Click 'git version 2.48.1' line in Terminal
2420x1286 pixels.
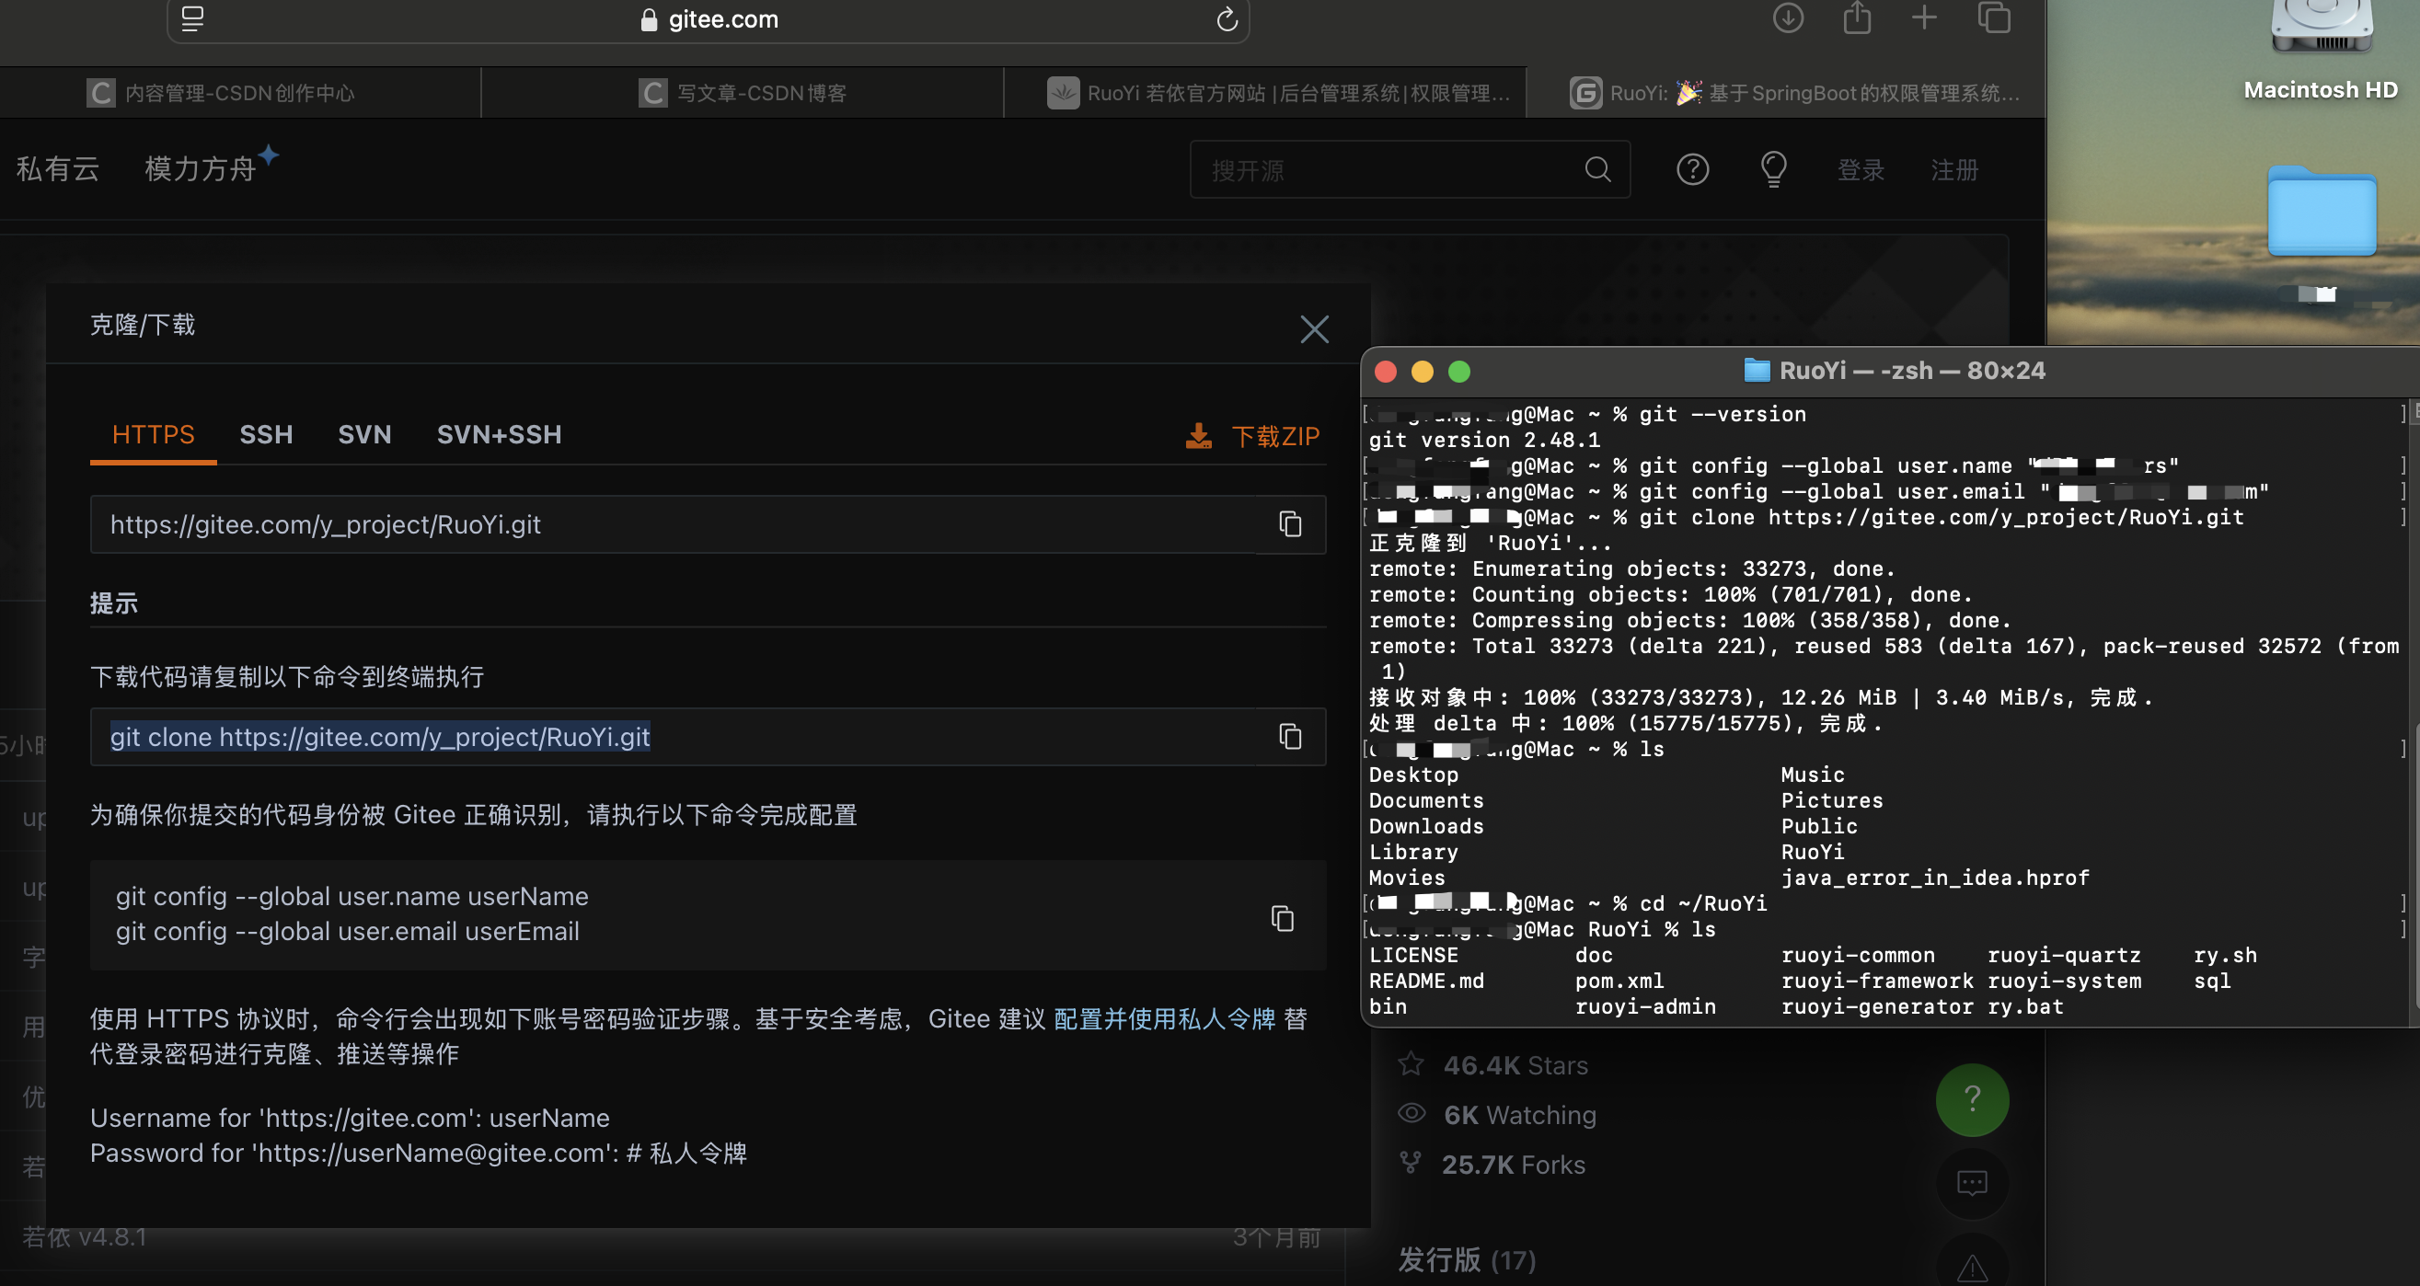pos(1484,440)
